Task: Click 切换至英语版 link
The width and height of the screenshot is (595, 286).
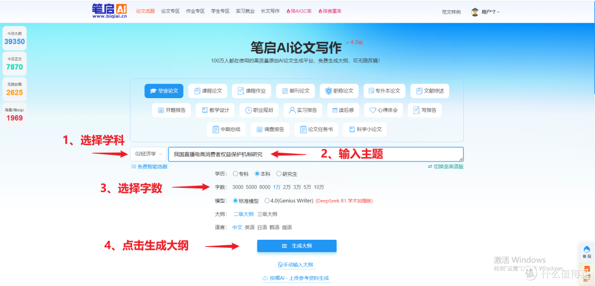Action: click(x=446, y=166)
